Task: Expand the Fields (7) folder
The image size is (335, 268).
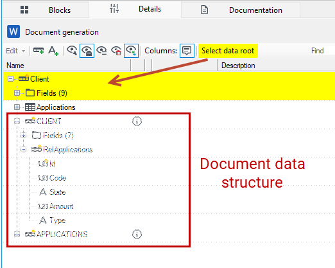Action: 23,136
